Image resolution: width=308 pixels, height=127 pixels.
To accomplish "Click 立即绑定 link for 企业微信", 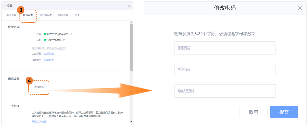I will point(49,54).
